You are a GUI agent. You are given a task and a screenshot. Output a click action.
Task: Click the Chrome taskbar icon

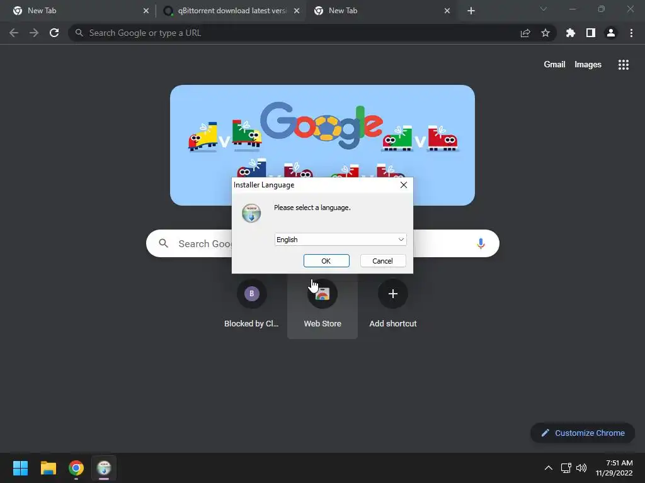(76, 468)
